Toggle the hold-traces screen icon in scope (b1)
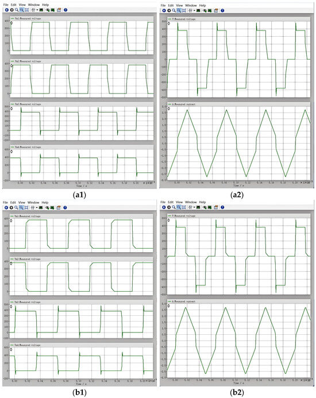 point(41,208)
